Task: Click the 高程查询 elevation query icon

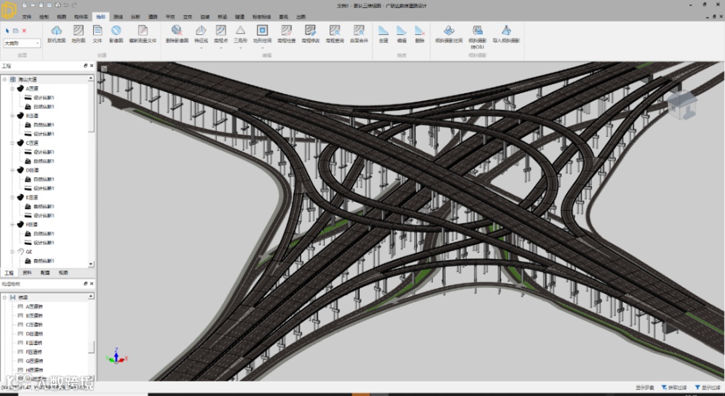Action: 334,31
